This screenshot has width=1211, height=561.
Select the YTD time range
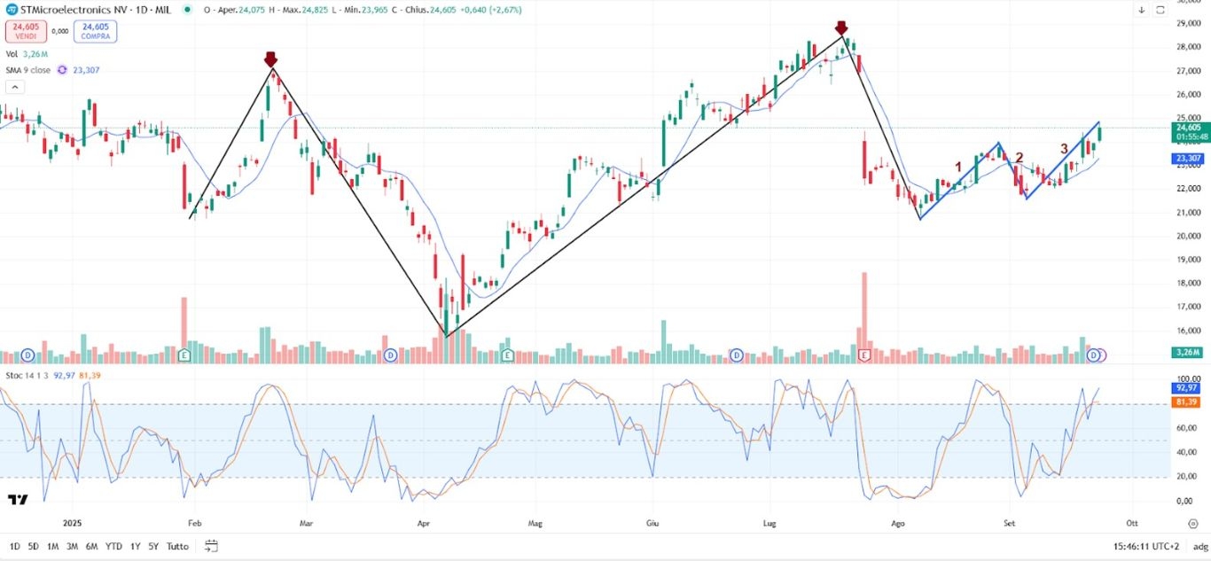tap(113, 546)
